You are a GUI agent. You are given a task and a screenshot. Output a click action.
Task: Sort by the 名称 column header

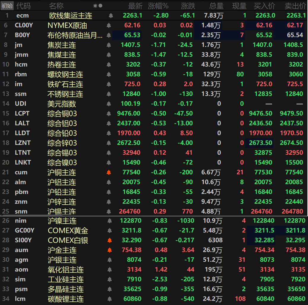point(56,6)
